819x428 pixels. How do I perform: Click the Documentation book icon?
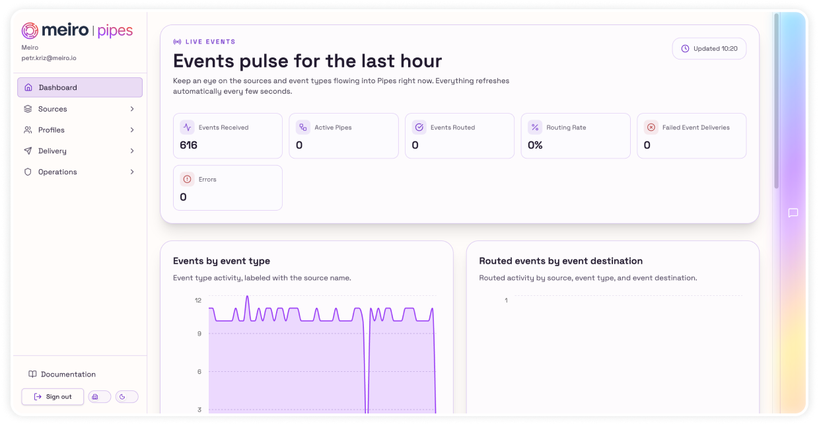[32, 374]
